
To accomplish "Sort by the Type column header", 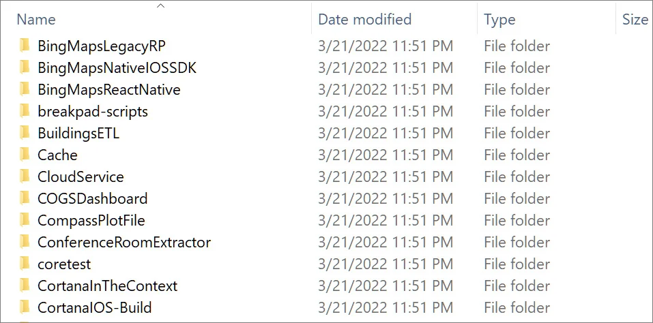I will tap(499, 20).
